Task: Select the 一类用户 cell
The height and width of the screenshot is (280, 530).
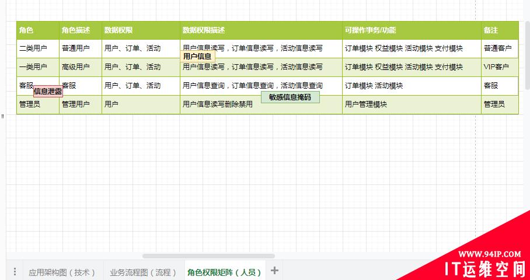Action: click(x=38, y=67)
